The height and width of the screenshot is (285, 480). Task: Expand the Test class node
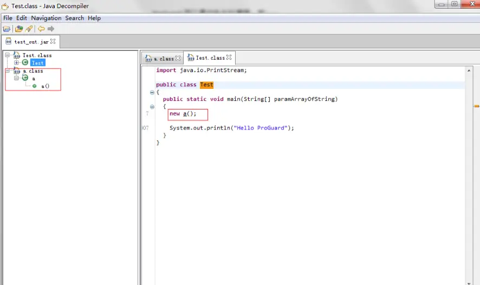(x=17, y=63)
